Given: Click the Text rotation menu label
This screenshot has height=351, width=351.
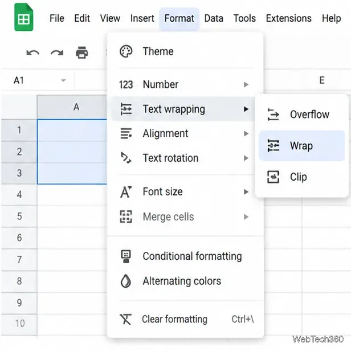Looking at the screenshot, I should pos(170,158).
